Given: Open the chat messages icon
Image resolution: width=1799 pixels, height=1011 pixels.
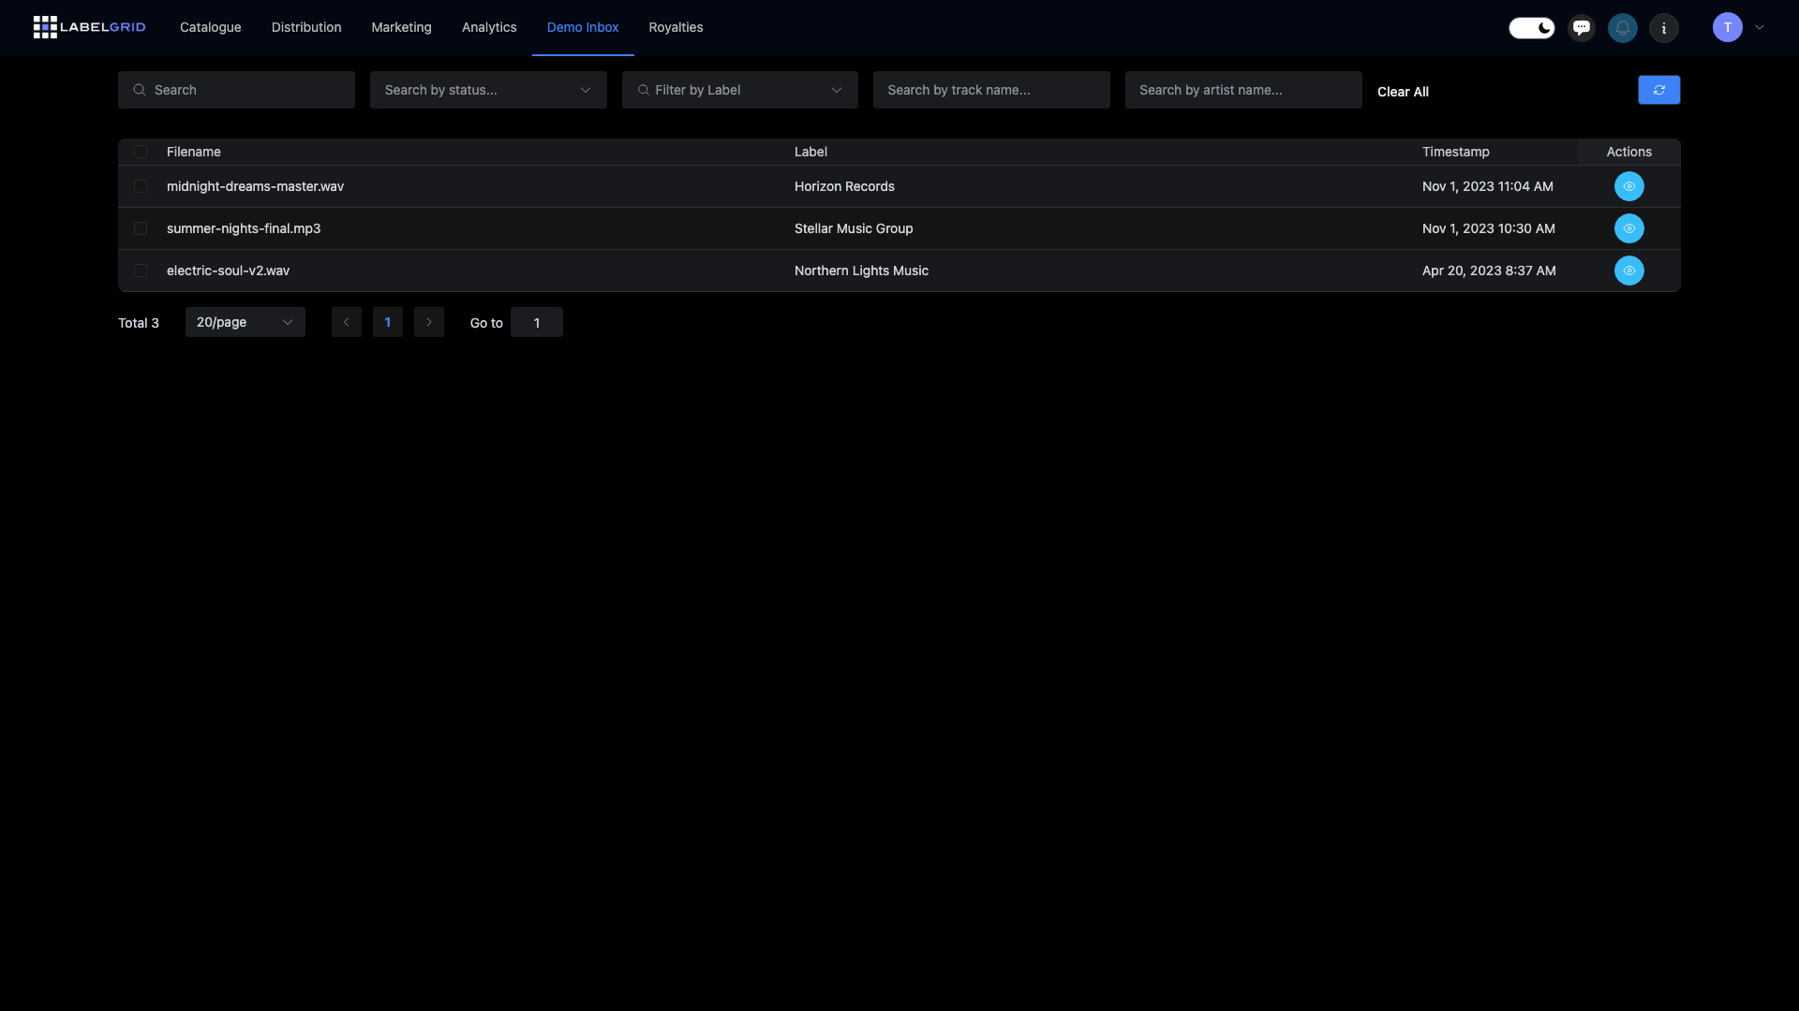Looking at the screenshot, I should click(x=1582, y=27).
